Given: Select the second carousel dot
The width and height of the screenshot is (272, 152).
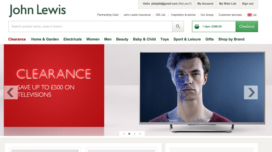Looking at the screenshot, I should click(129, 134).
